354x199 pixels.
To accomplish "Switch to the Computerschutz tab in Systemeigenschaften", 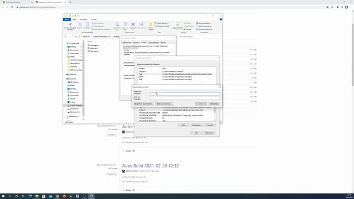I will (x=154, y=43).
